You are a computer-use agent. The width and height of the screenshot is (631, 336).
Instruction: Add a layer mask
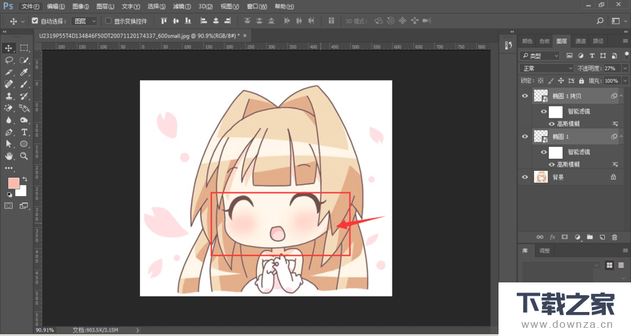coord(565,237)
